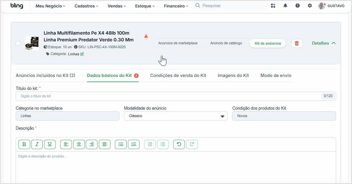The width and height of the screenshot is (352, 184).
Task: Open Modo de envio tab
Action: tap(276, 76)
